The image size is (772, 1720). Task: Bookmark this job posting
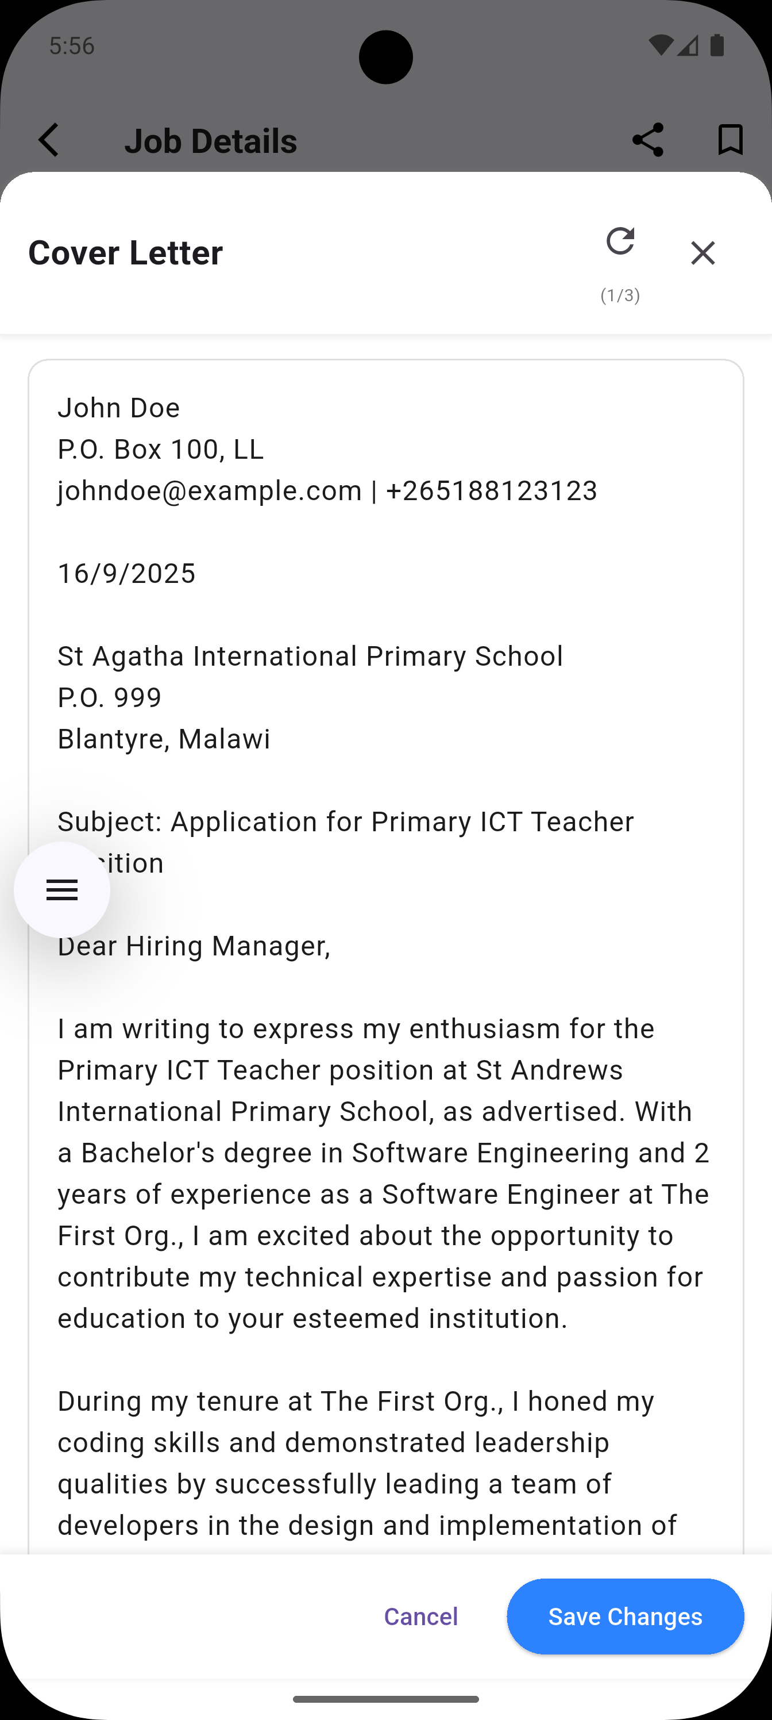tap(730, 140)
